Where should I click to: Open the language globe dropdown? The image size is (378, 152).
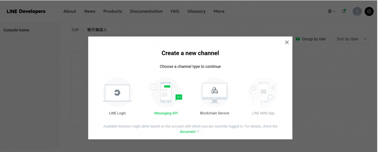coord(331,11)
